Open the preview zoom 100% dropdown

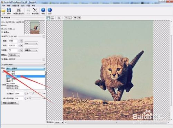(x=59, y=122)
